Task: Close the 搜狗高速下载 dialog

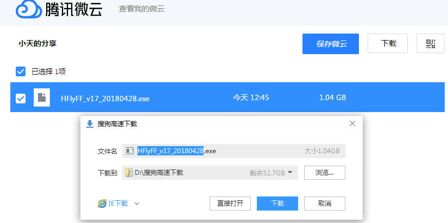Action: (x=352, y=123)
